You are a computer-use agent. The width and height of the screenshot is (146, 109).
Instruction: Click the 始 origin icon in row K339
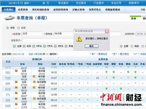coord(16,104)
